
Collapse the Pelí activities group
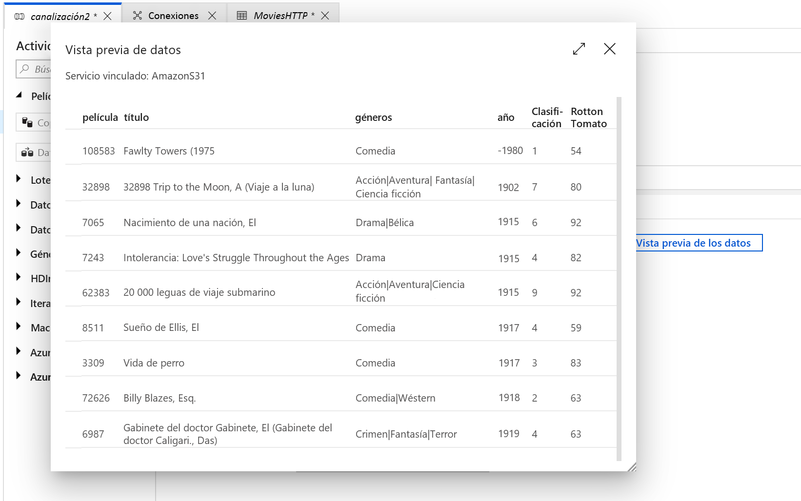coord(19,96)
